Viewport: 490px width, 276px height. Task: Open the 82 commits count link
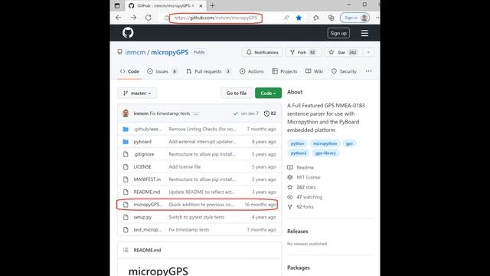coord(270,113)
